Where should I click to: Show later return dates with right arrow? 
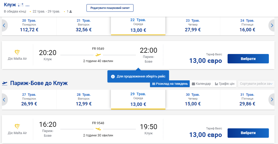point(272,99)
